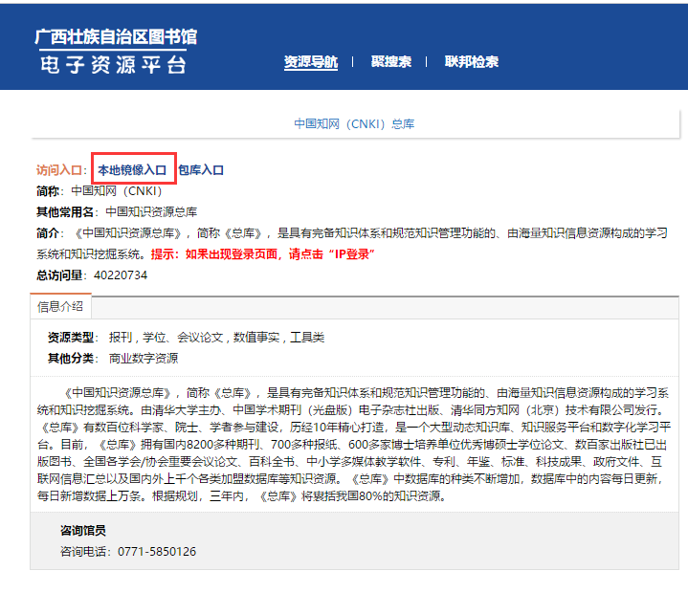Image resolution: width=688 pixels, height=615 pixels.
Task: Click the 总访问量 number 40220734
Action: point(121,275)
